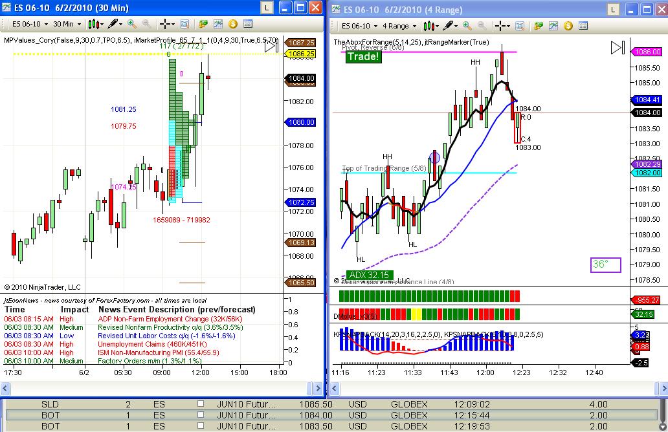668x432 pixels.
Task: Select crosshair cursor tool in 4 Range window
Action: click(x=500, y=26)
